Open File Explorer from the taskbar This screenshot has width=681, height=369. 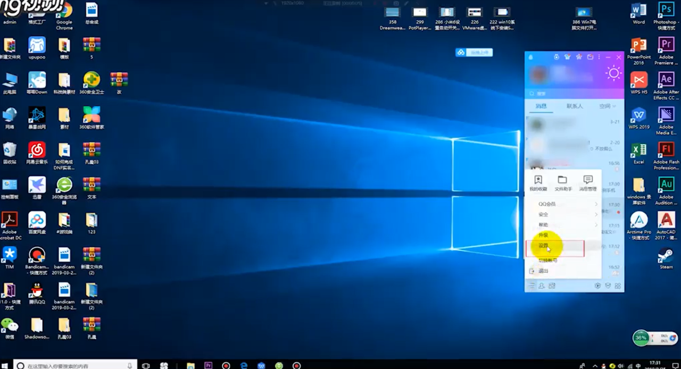click(190, 365)
